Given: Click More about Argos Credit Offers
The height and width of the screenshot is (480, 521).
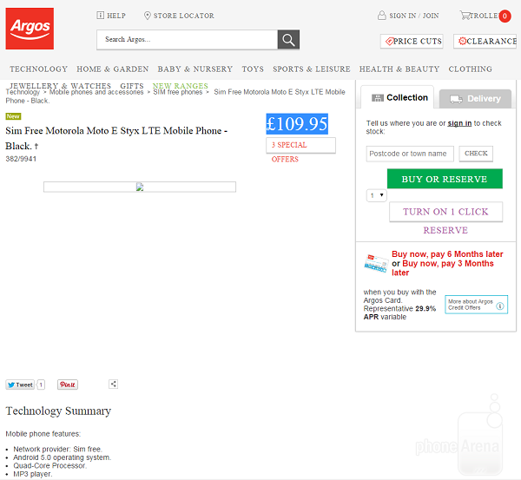Looking at the screenshot, I should point(476,305).
